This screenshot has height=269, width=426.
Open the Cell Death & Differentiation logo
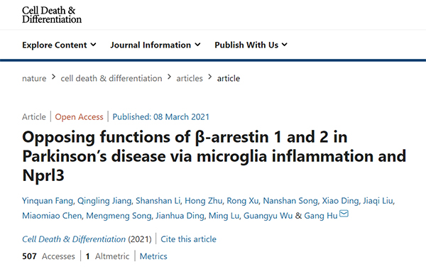pyautogui.click(x=52, y=15)
